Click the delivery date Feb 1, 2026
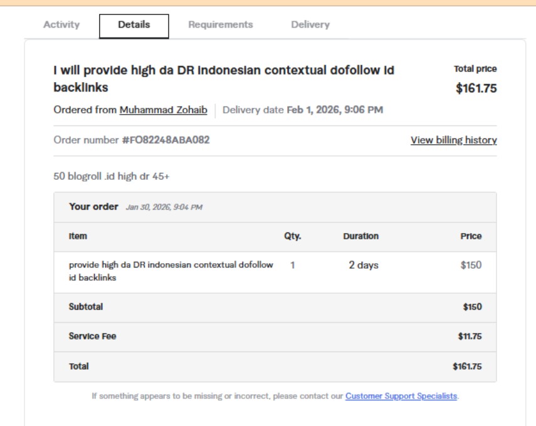Viewport: 536px width, 426px height. (x=335, y=110)
